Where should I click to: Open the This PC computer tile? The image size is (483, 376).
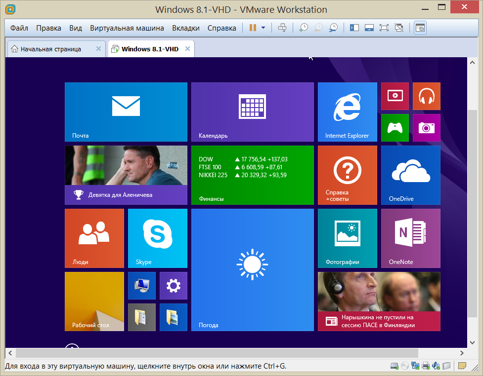click(x=142, y=286)
